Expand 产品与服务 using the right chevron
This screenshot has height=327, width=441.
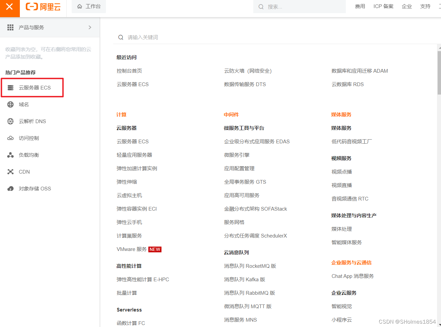90,28
